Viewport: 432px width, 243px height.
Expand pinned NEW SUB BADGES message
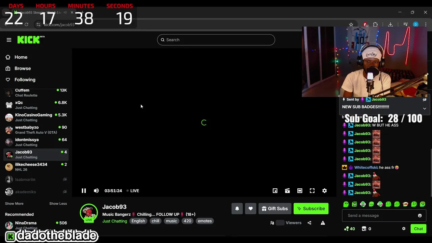425,109
